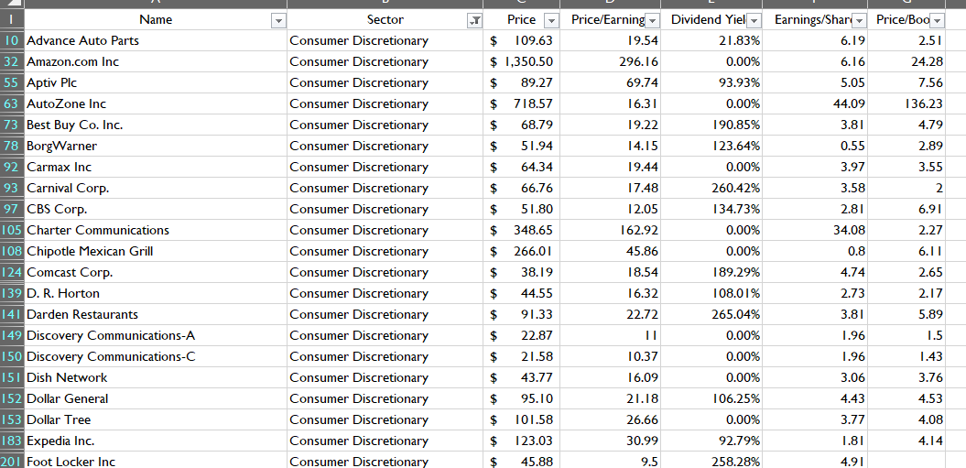The height and width of the screenshot is (468, 966).
Task: Select the Best Buy Co. Inc. cell
Action: (x=156, y=125)
